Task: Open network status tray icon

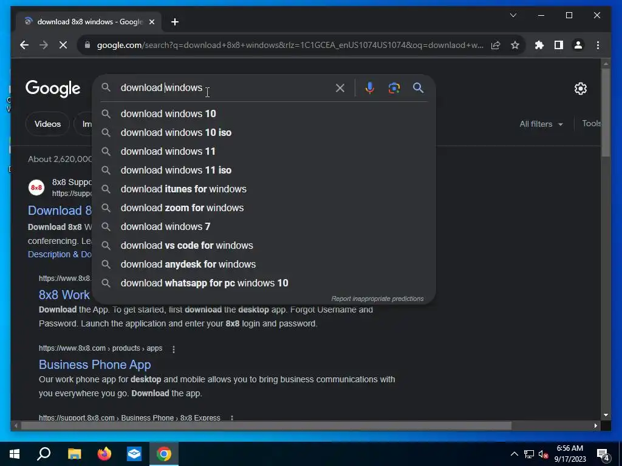Action: (529, 454)
